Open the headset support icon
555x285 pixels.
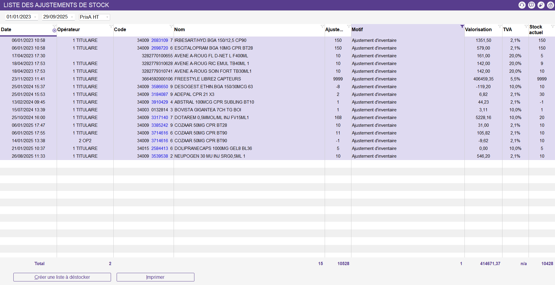click(522, 5)
